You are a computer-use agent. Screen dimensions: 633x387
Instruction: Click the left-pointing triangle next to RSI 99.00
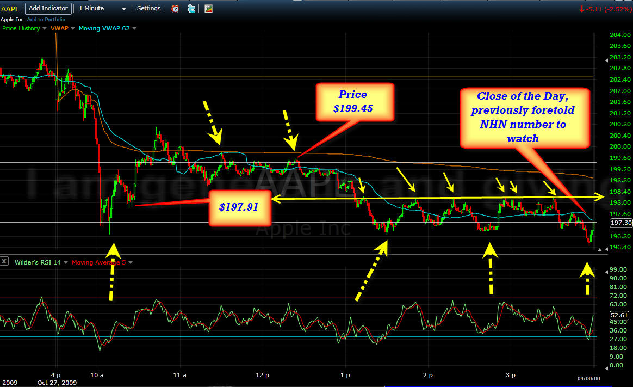point(606,272)
